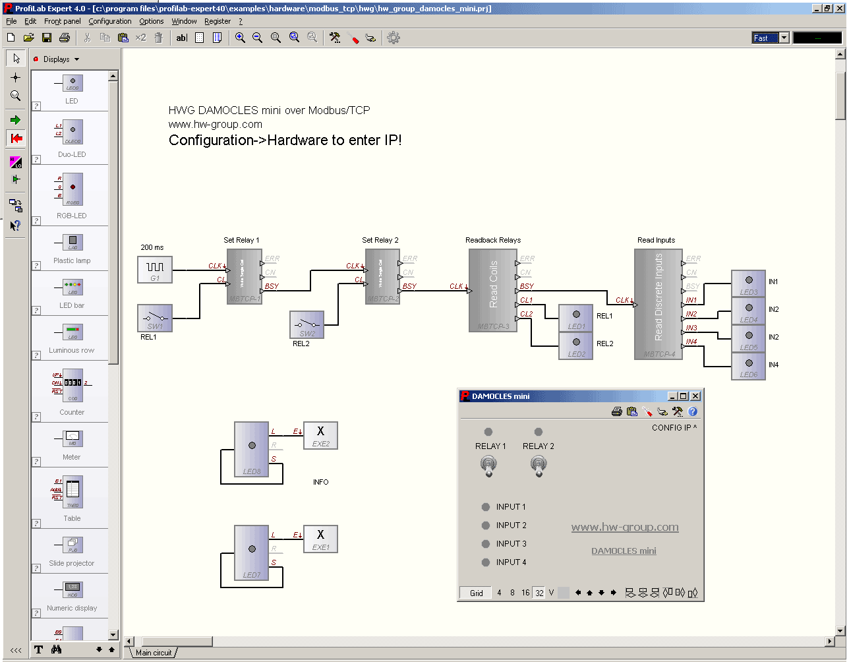
Task: Print the circuit from the main toolbar
Action: (x=65, y=38)
